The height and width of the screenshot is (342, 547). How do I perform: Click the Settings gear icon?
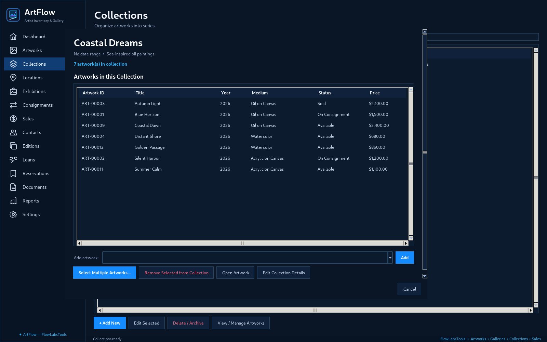click(x=13, y=214)
